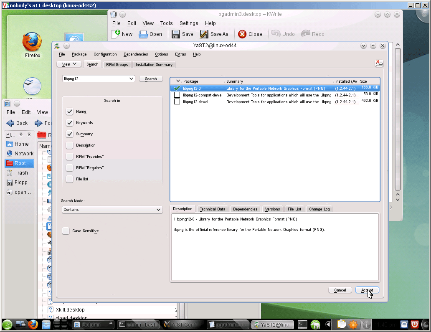Launch Firefox from taskbar panel
The width and height of the screenshot is (431, 332).
pyautogui.click(x=33, y=325)
